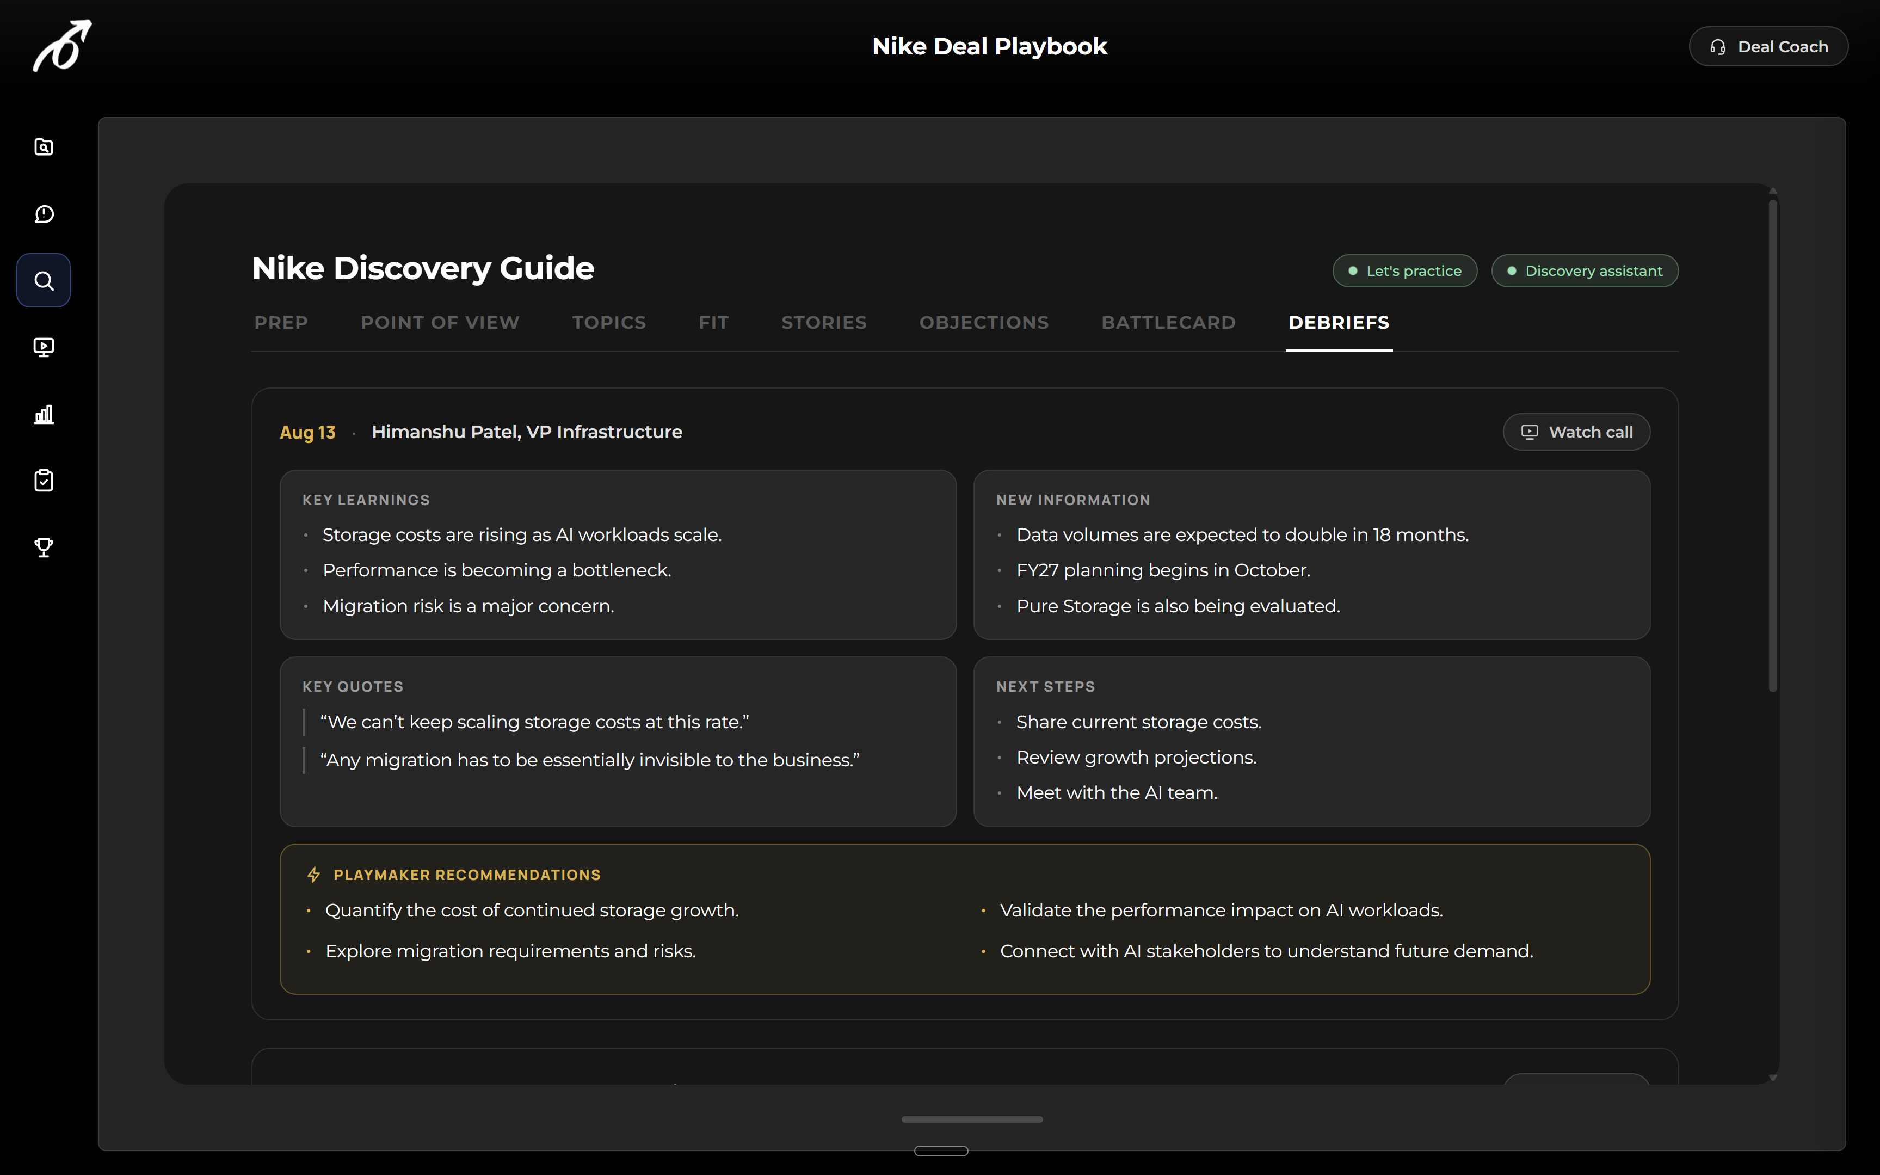Screen dimensions: 1880x1175
Task: Open the trophy sidebar icon
Action: 44,548
